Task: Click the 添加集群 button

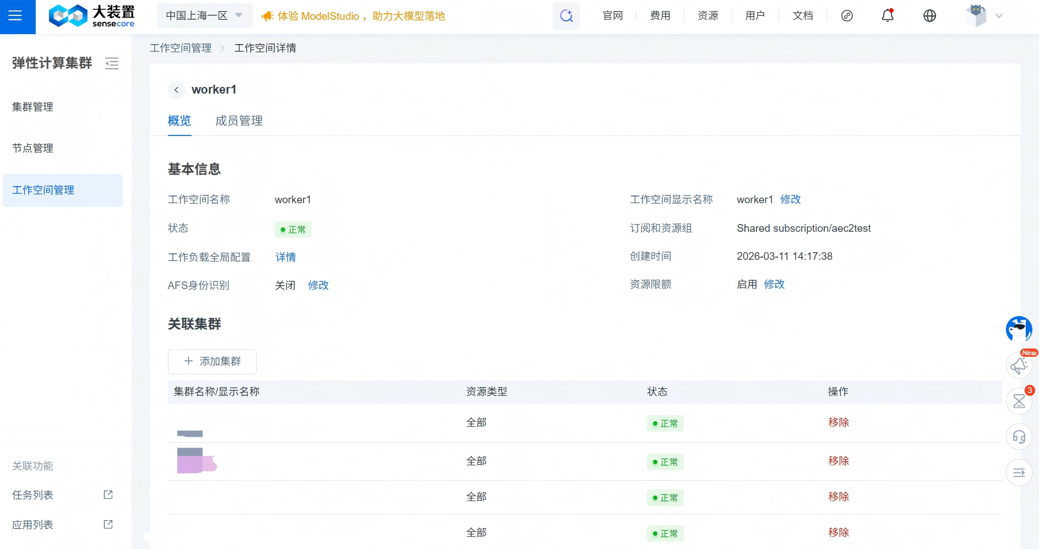Action: [x=212, y=361]
